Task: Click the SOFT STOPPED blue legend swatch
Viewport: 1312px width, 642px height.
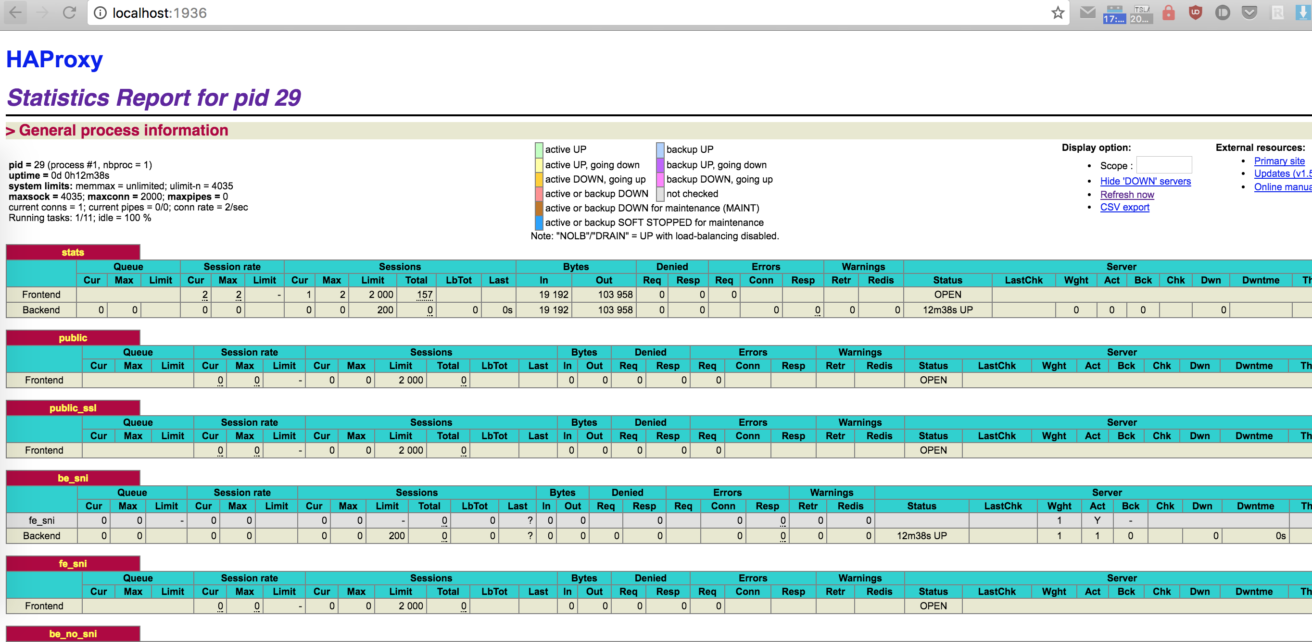Action: click(x=539, y=222)
